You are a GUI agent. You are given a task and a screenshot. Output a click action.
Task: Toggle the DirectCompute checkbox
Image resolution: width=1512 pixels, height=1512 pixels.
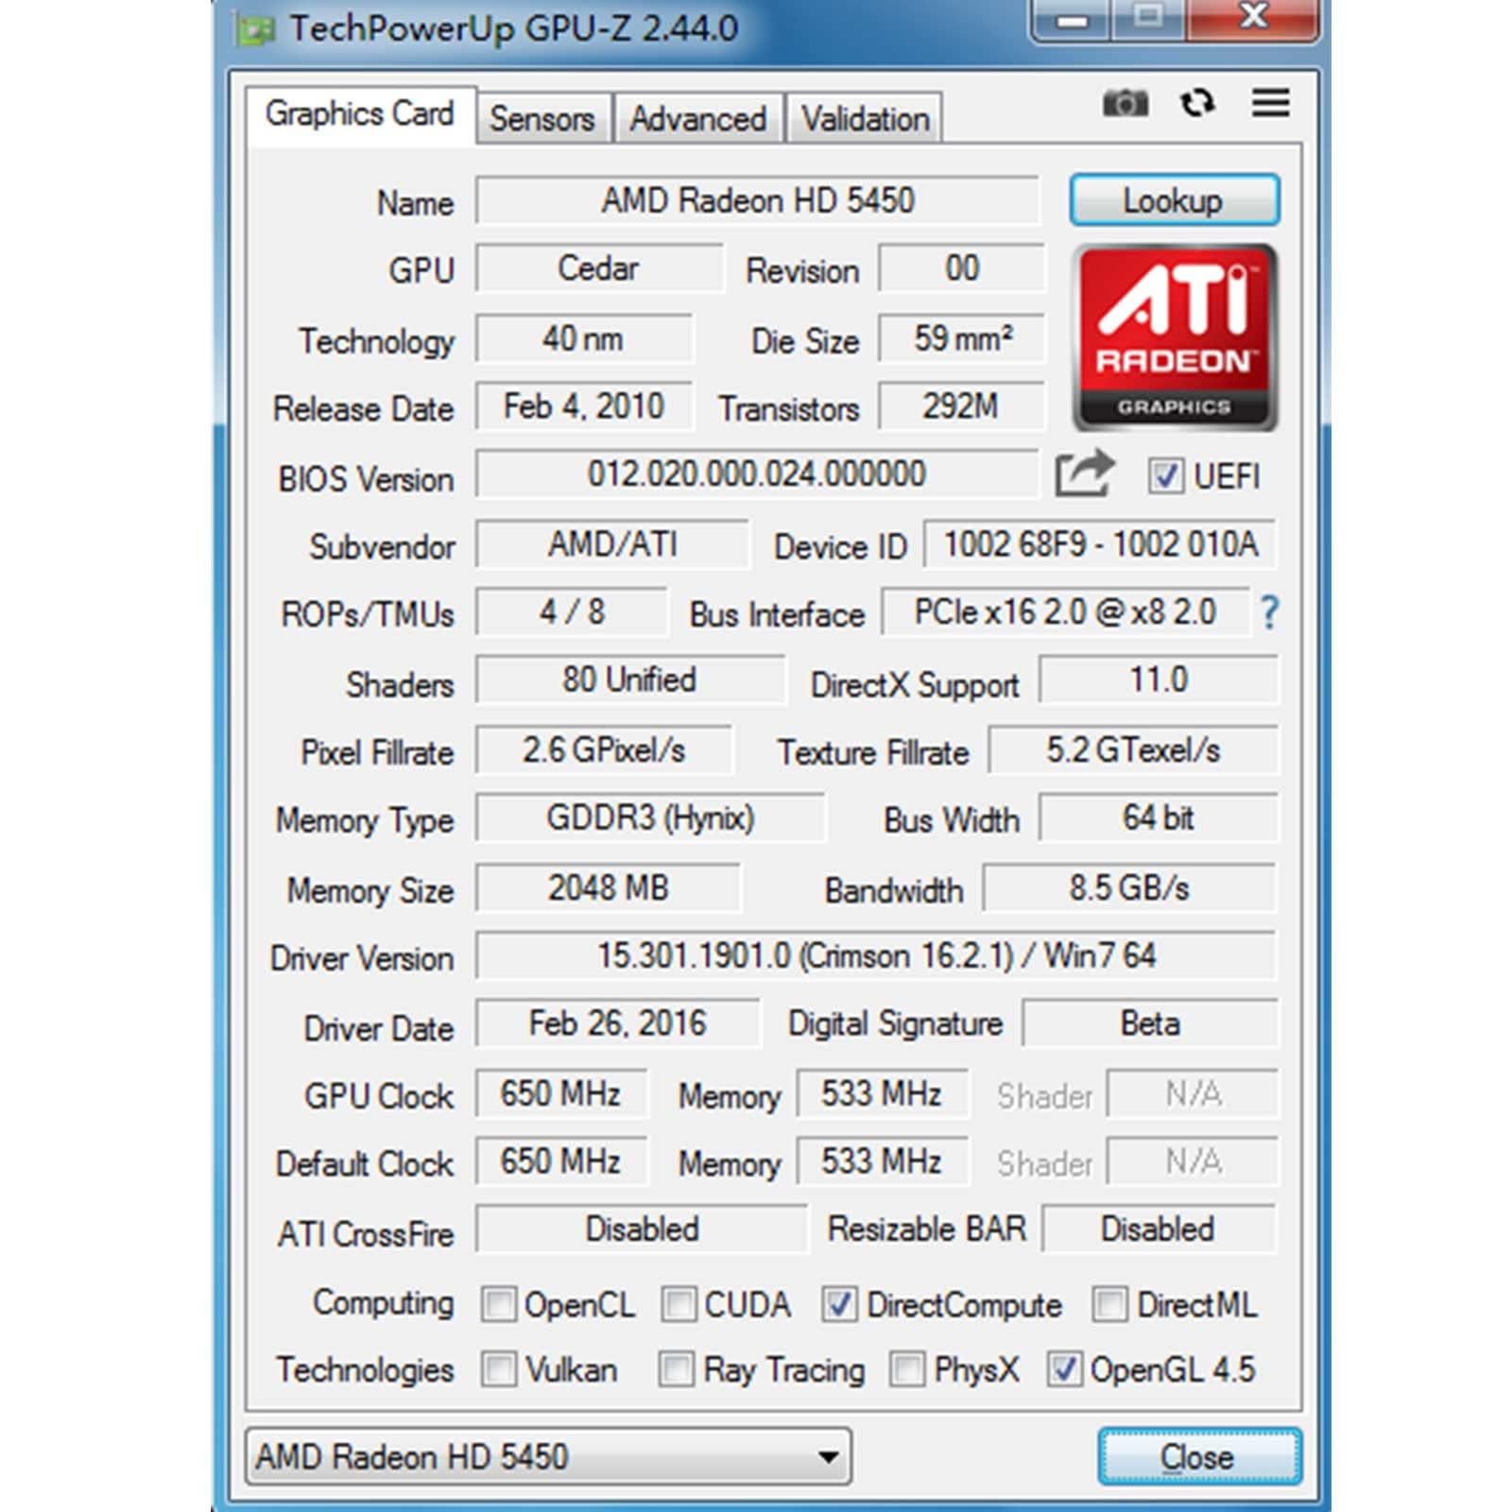(838, 1304)
